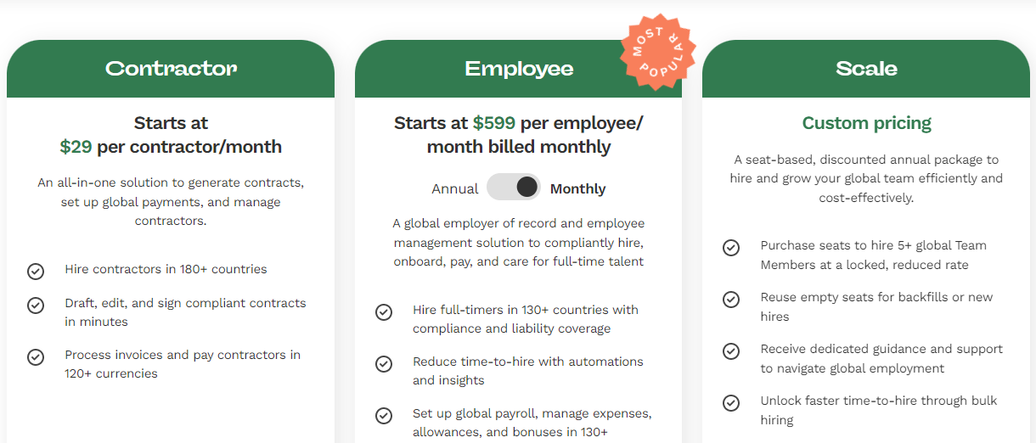Select the Annual billing label

coord(455,188)
